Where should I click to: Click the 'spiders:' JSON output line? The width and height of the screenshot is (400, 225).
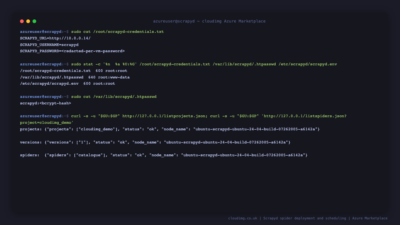[164, 155]
